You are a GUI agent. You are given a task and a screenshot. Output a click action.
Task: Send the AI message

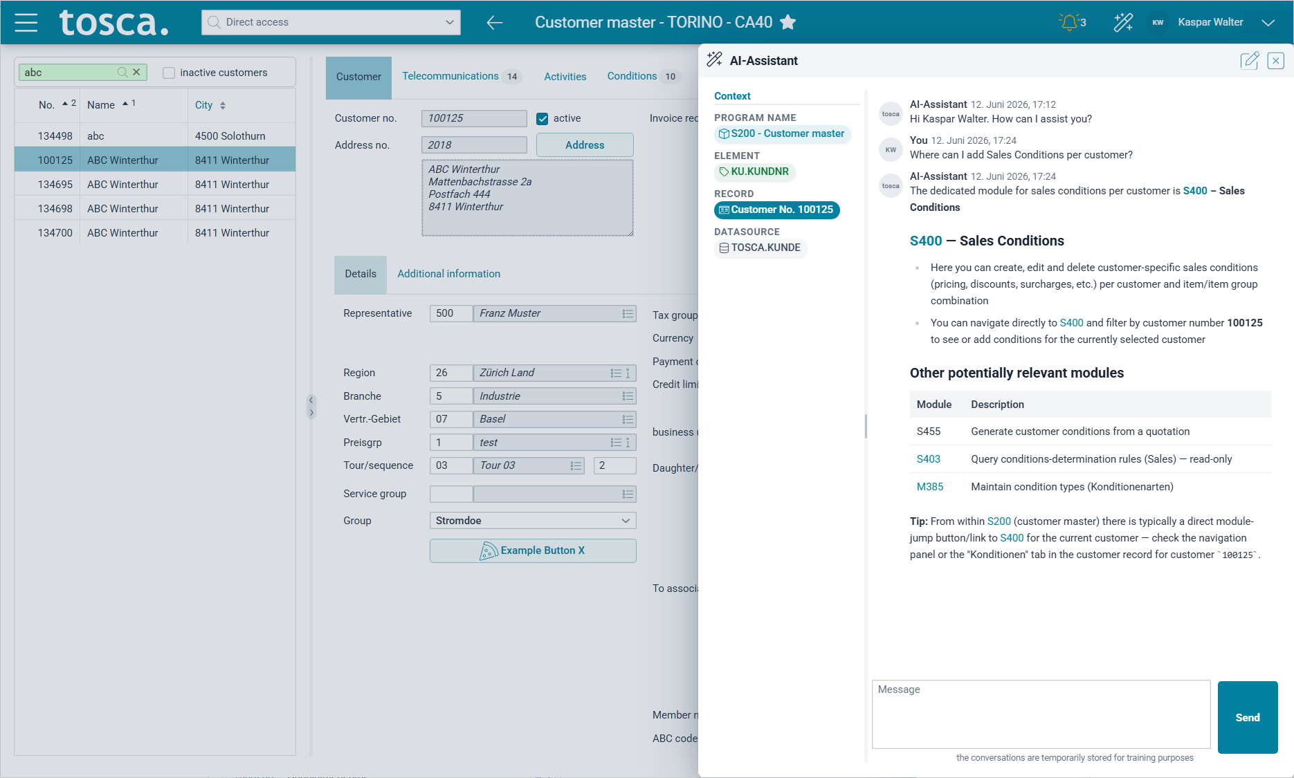coord(1248,717)
